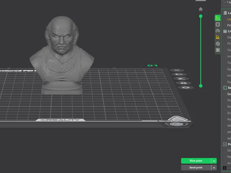Open the active green Quality settings tab icon
This screenshot has height=173, width=231.
pyautogui.click(x=218, y=18)
